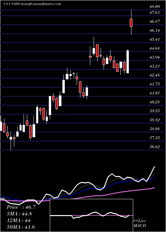Select the 43.21 price axis label
Screen dimensions: 166x232
click(x=155, y=66)
